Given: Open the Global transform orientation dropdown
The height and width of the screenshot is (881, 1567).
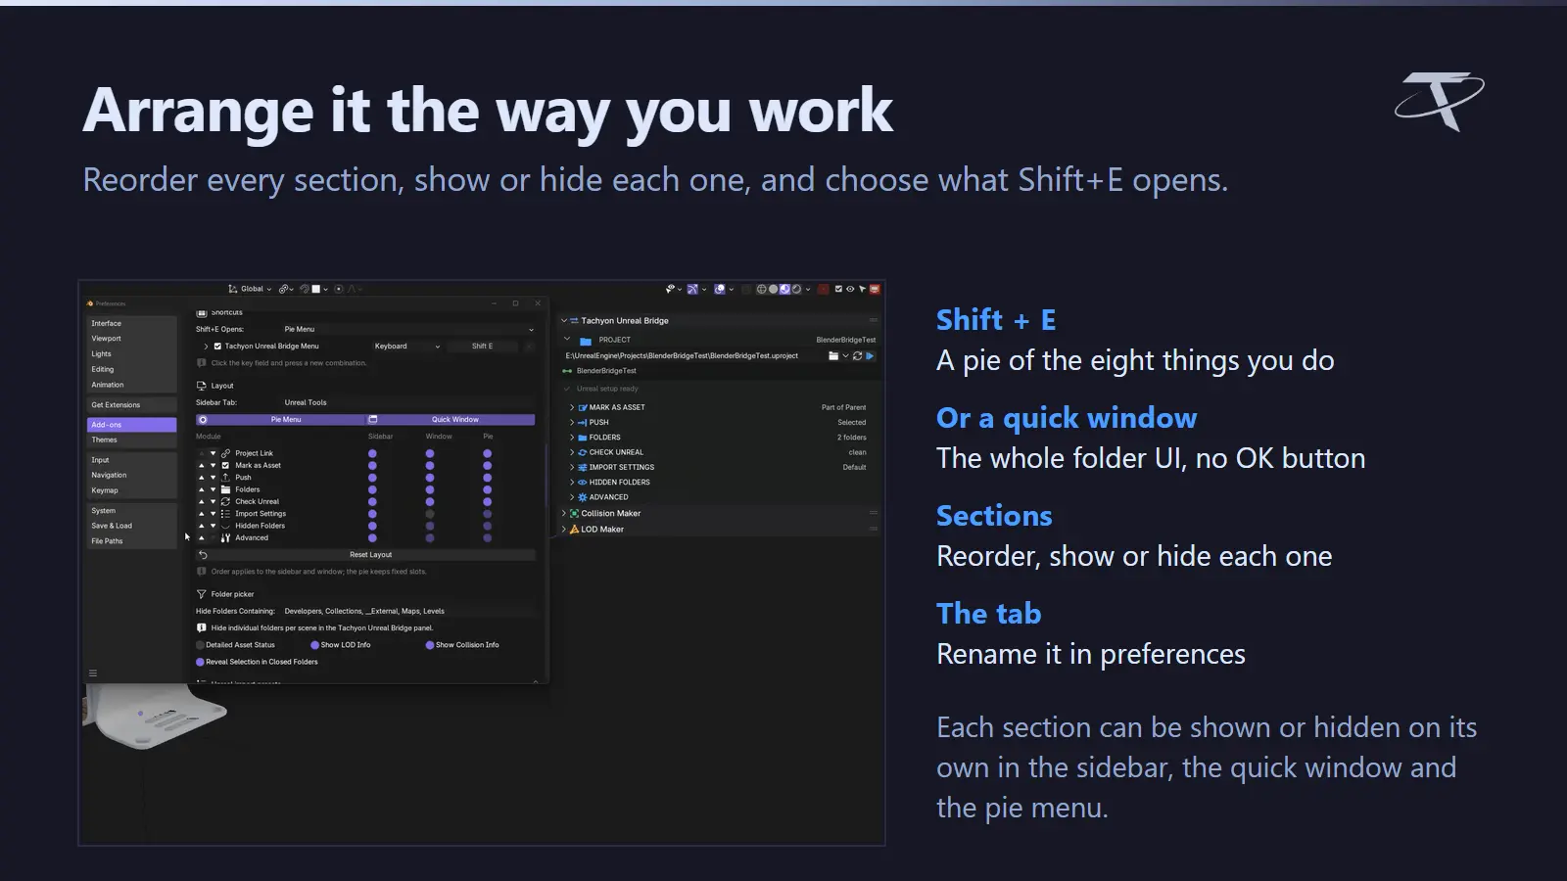Looking at the screenshot, I should pyautogui.click(x=251, y=289).
